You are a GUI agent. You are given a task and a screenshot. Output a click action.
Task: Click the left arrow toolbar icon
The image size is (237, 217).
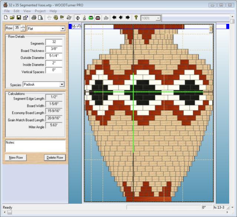point(114,17)
